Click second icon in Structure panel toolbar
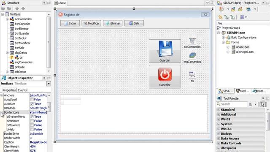Screen dimensions: 270x152 9,8
